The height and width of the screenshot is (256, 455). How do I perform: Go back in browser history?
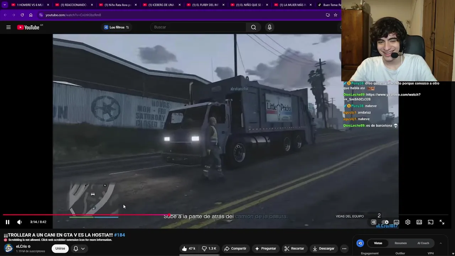pyautogui.click(x=5, y=15)
